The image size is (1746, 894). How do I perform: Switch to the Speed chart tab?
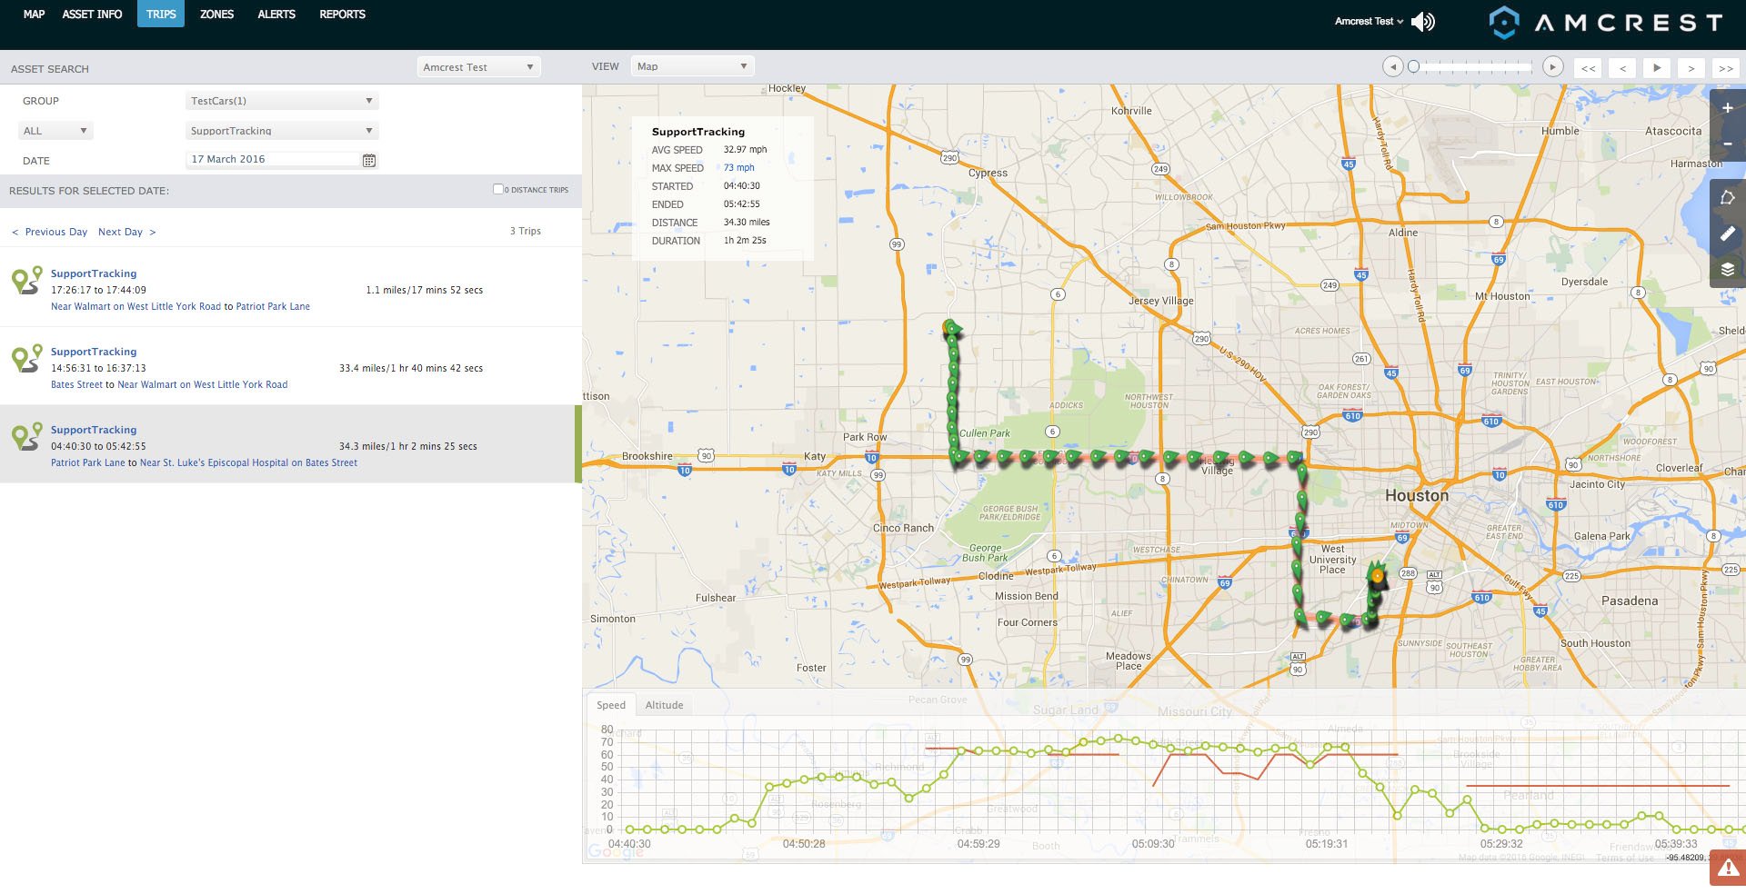(611, 705)
